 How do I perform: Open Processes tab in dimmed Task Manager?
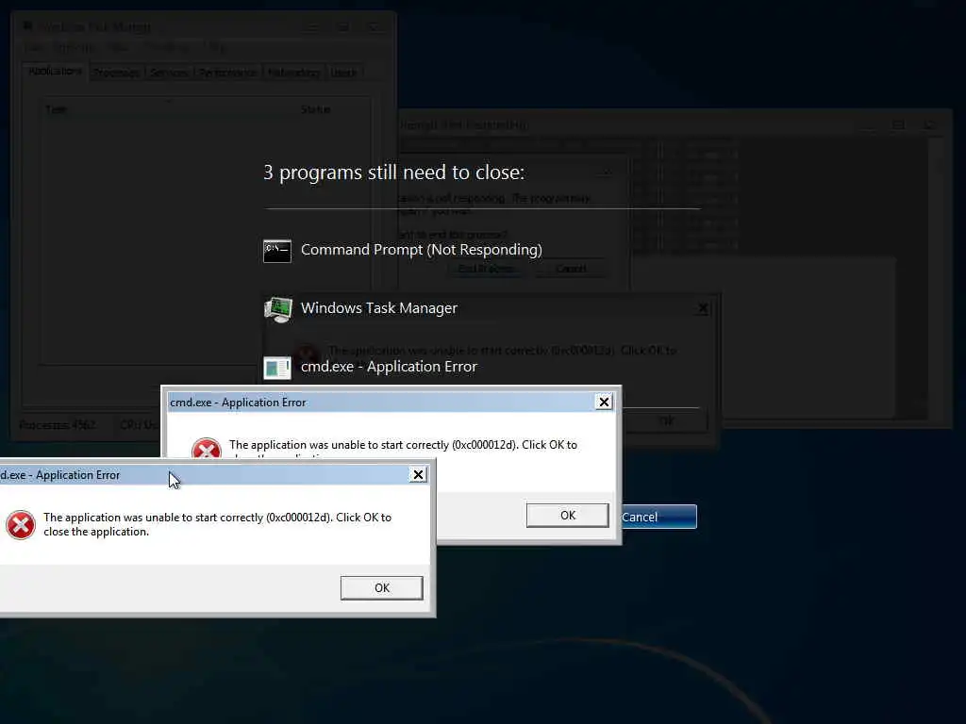tap(116, 73)
